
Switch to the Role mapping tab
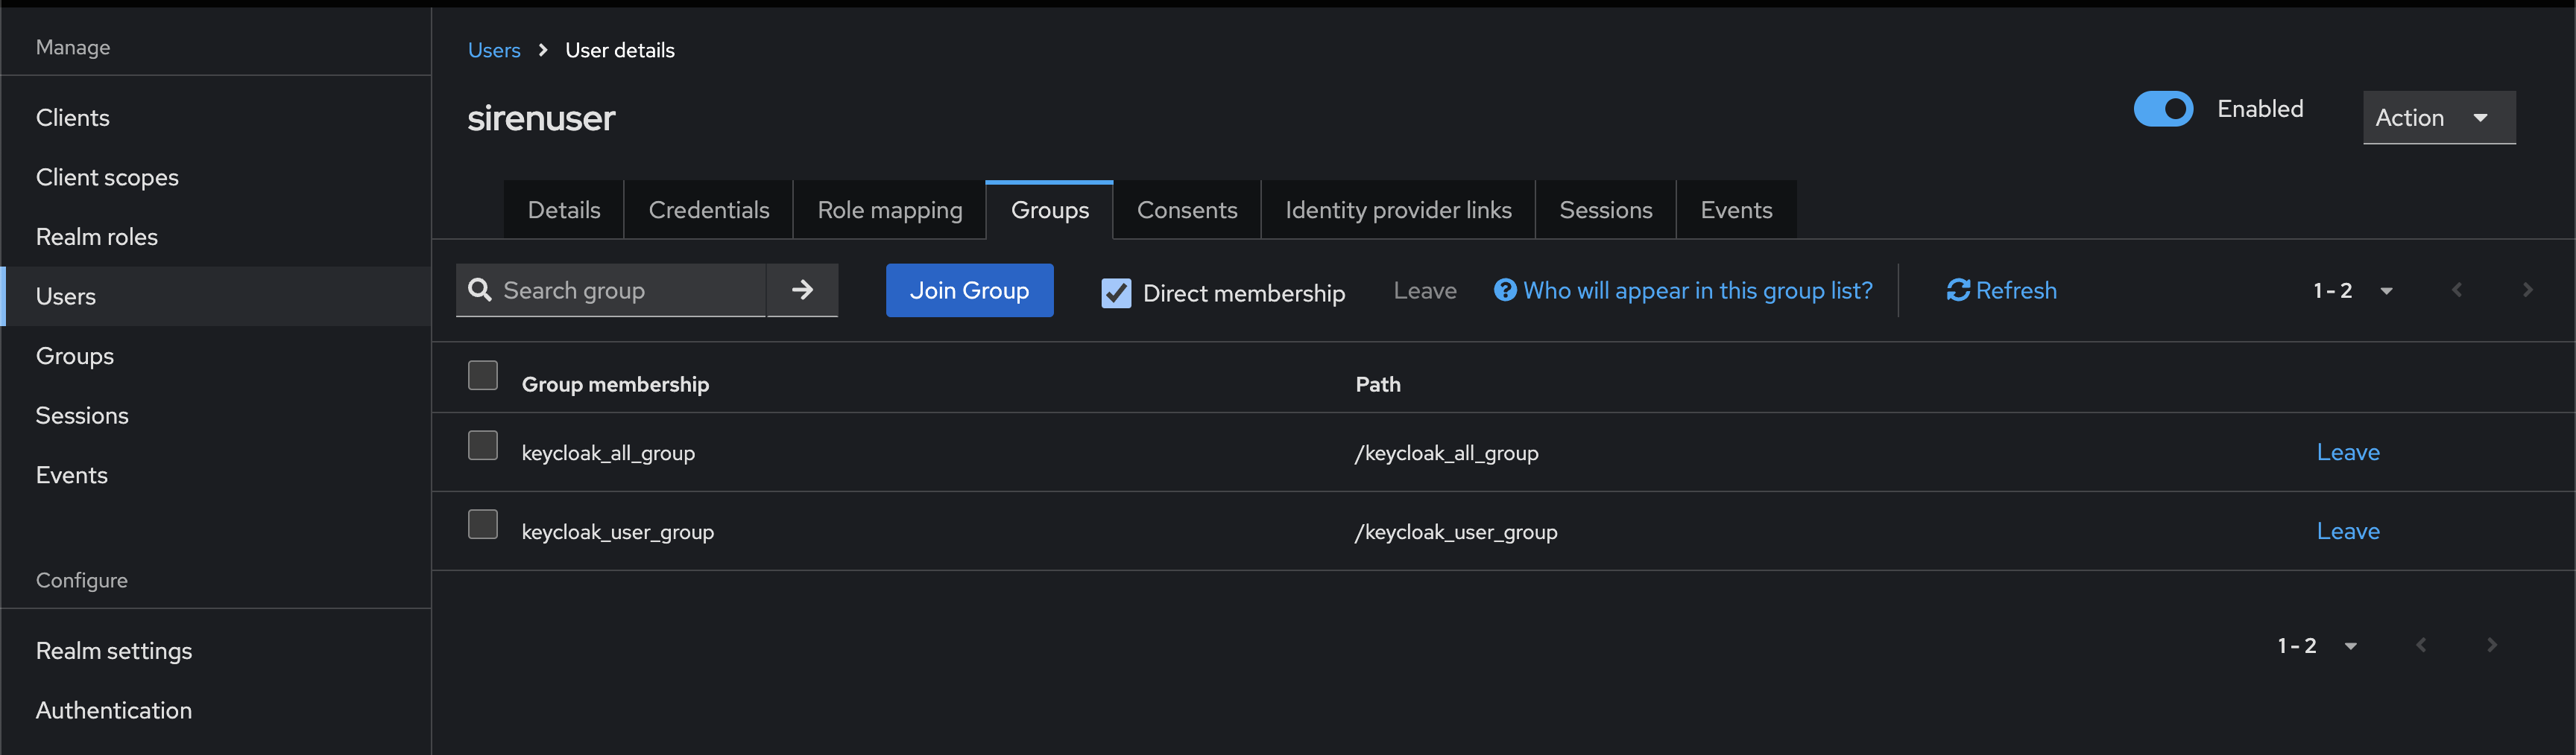(889, 210)
